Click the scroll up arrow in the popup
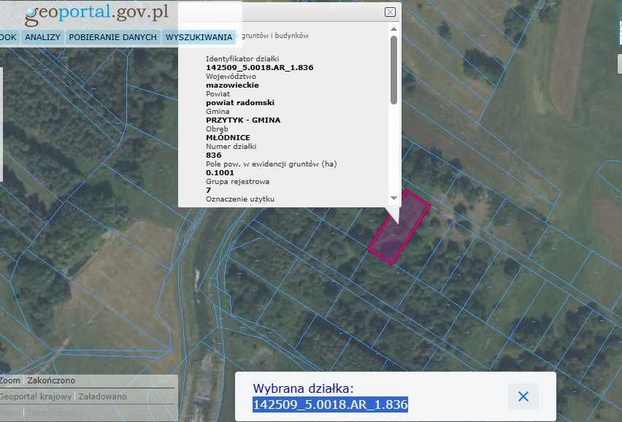622x422 pixels. click(x=393, y=28)
